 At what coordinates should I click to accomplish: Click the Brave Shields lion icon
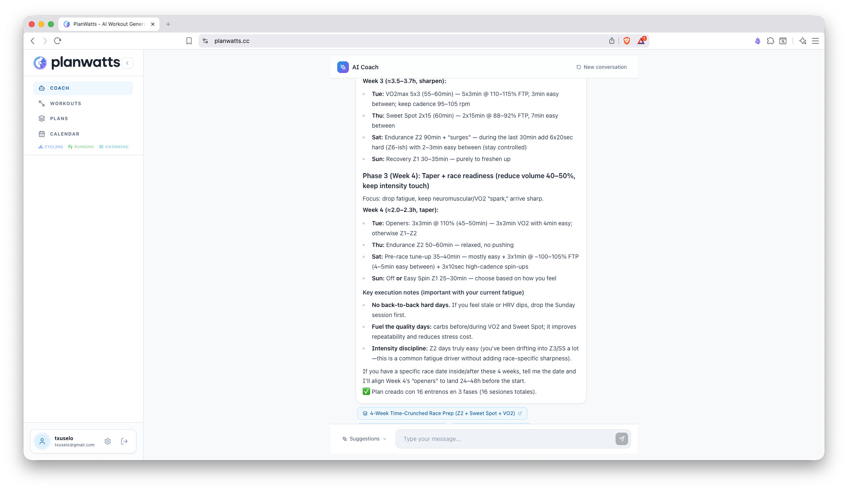[626, 41]
